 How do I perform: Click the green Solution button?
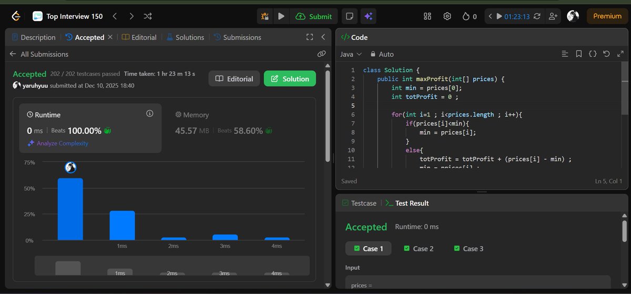coord(290,79)
